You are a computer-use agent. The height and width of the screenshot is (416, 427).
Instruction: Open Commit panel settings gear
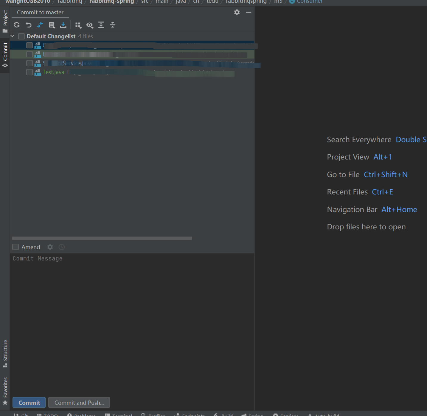pos(237,12)
